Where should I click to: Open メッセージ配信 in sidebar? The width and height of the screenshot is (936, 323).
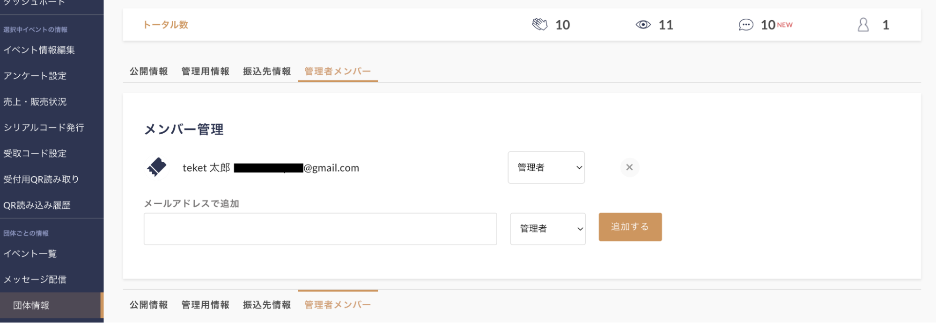pyautogui.click(x=35, y=280)
